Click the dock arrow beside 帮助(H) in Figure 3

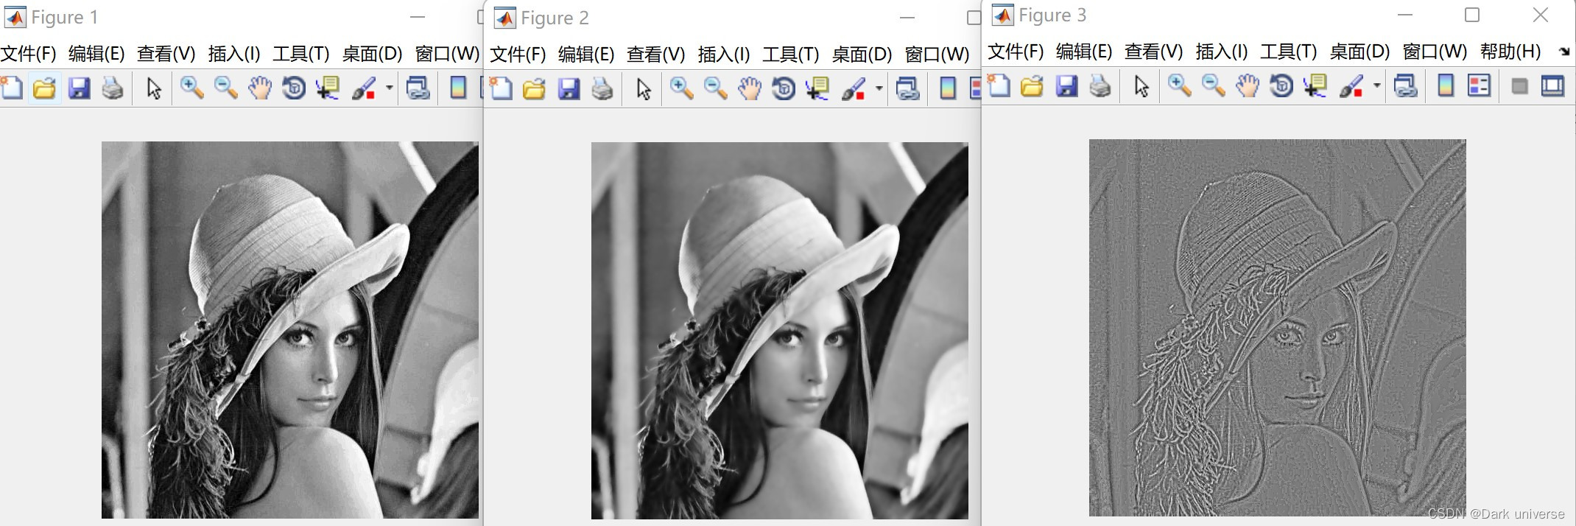(1564, 52)
